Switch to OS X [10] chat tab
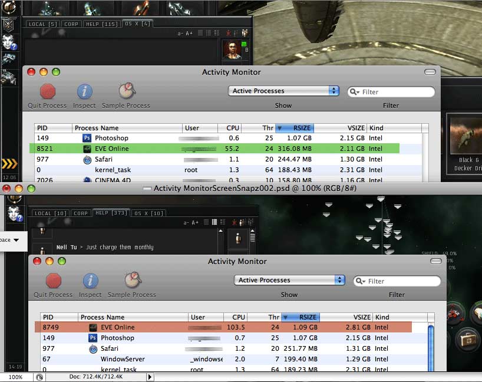The width and height of the screenshot is (482, 382). point(148,213)
